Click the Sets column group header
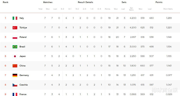This screenshot has height=96, width=180. point(124,2)
